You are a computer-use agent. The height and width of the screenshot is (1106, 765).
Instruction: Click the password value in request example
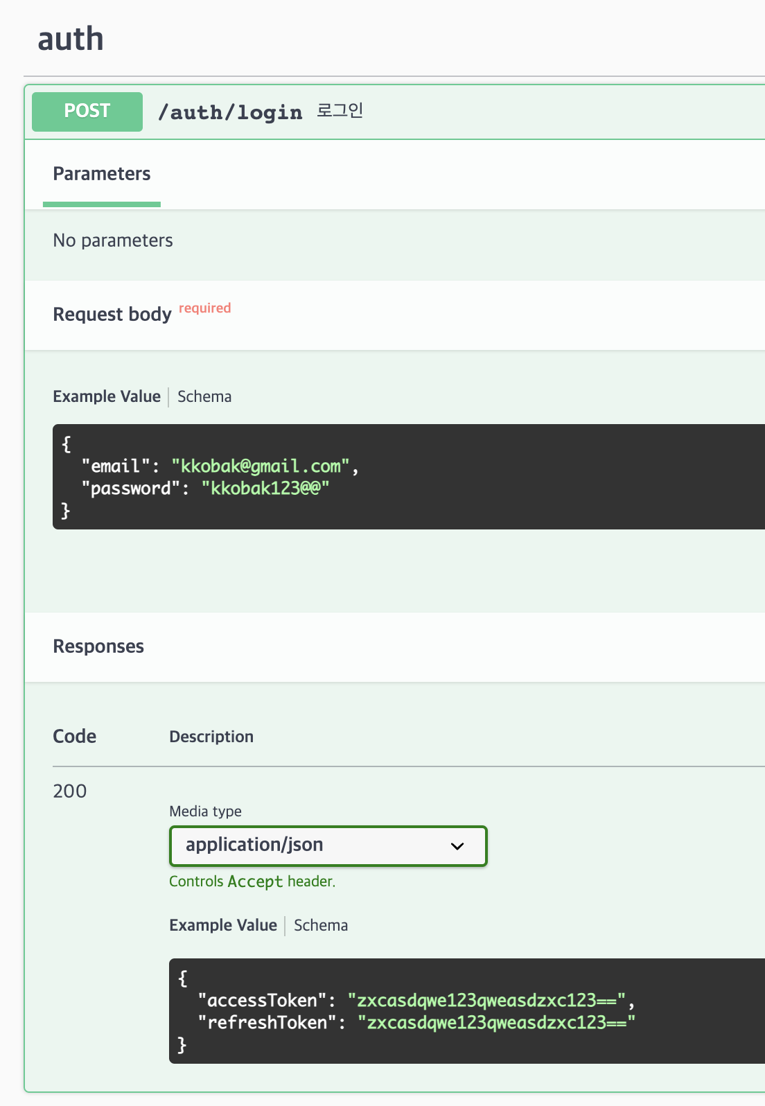pos(265,489)
